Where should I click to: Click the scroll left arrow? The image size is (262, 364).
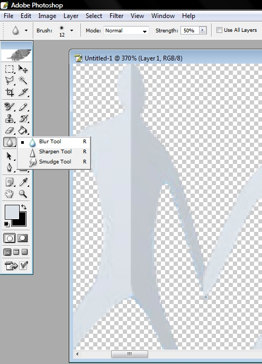click(x=77, y=354)
